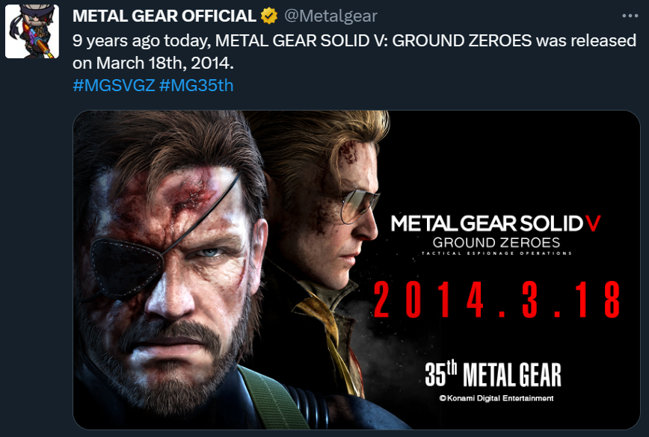Click the red 2014.3.18 date graphic
Screen dimensions: 649x437
click(496, 300)
